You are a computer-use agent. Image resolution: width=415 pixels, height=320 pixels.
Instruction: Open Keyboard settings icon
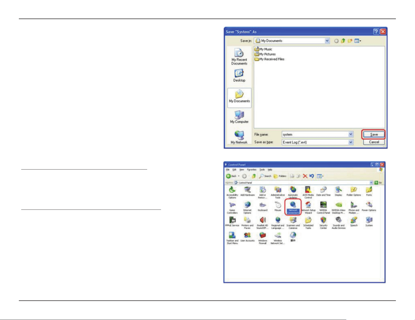coord(263,207)
